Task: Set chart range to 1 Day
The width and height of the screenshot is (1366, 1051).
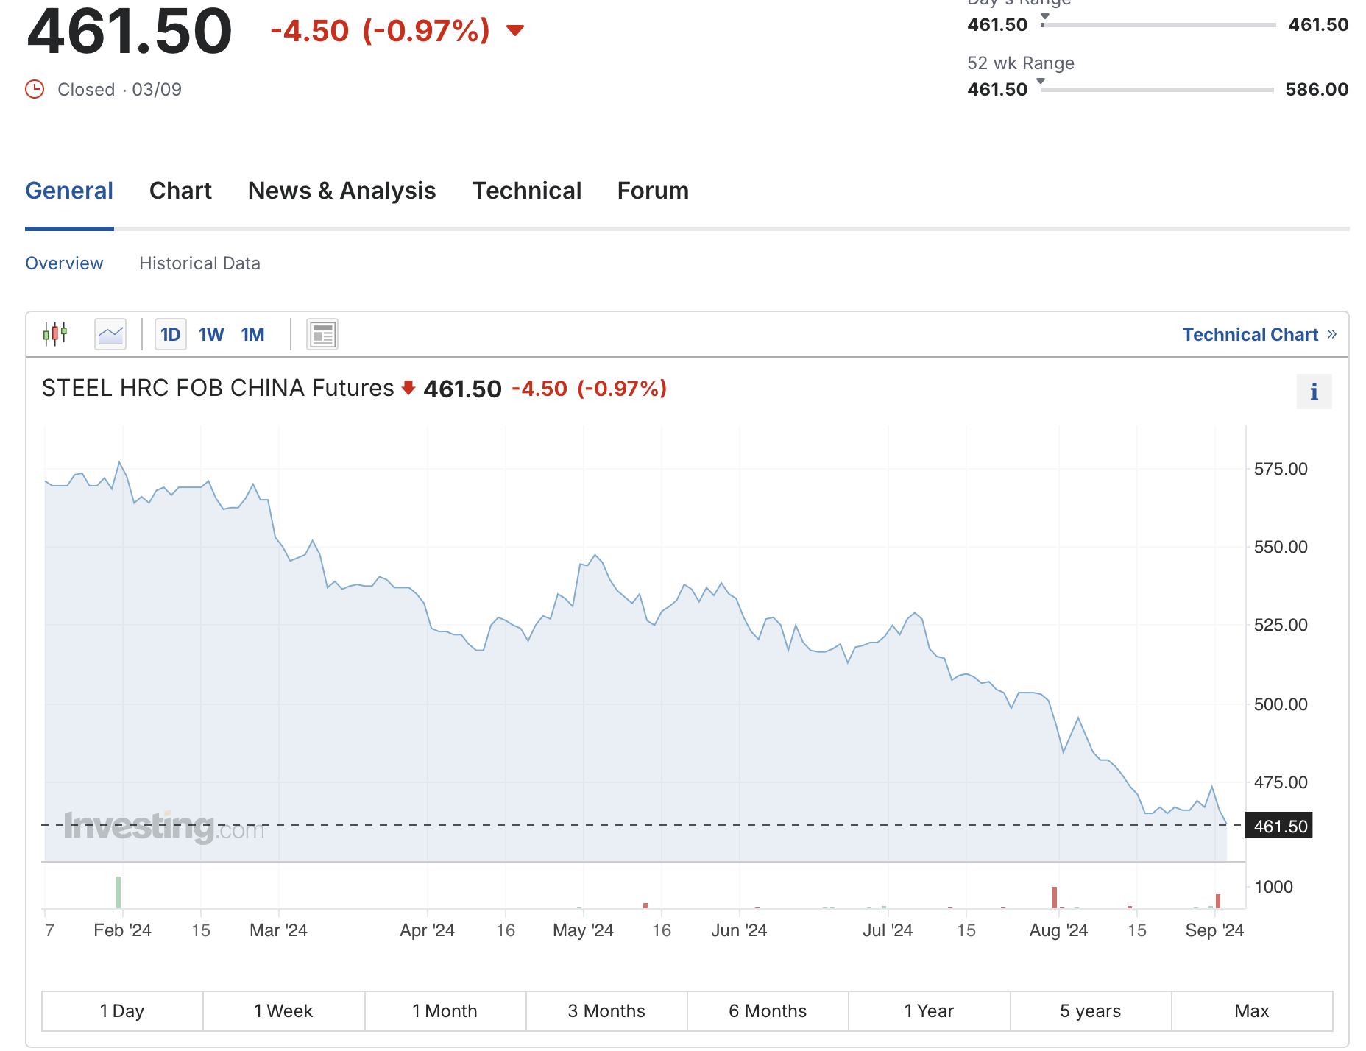Action: tap(122, 1011)
